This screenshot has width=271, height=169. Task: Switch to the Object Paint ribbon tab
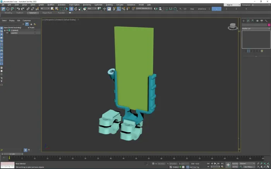click(47, 13)
